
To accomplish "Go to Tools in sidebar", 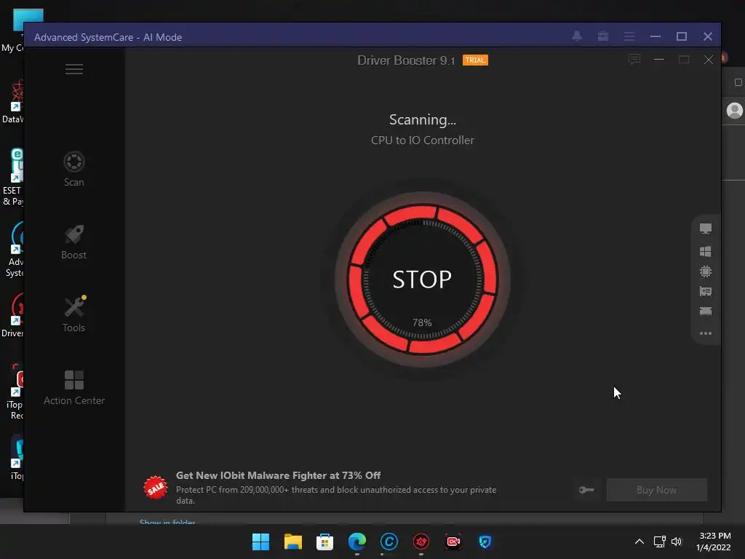I will [x=73, y=314].
